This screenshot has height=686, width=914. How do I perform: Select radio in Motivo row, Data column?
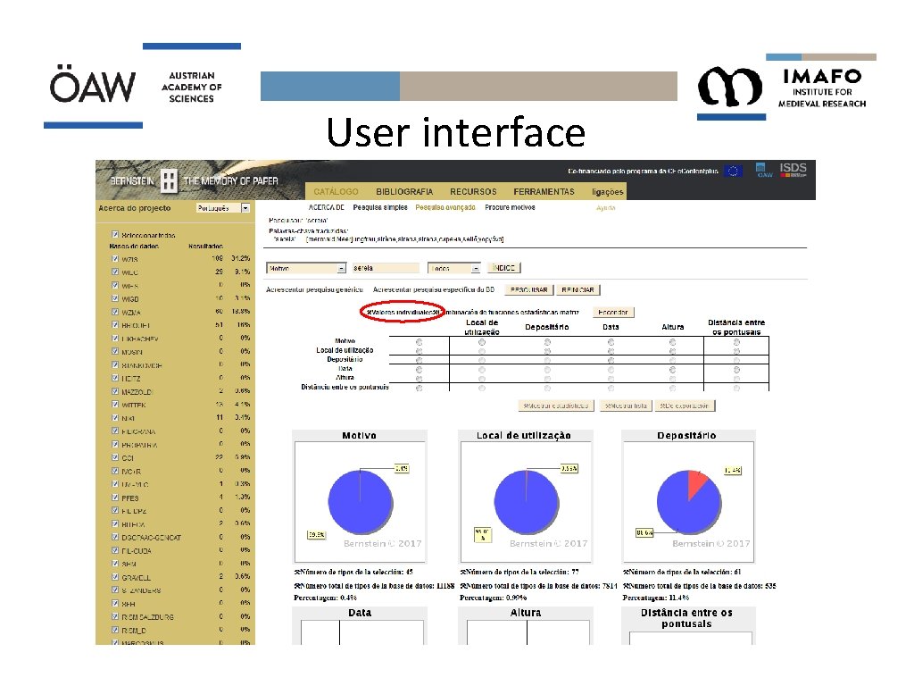point(611,342)
